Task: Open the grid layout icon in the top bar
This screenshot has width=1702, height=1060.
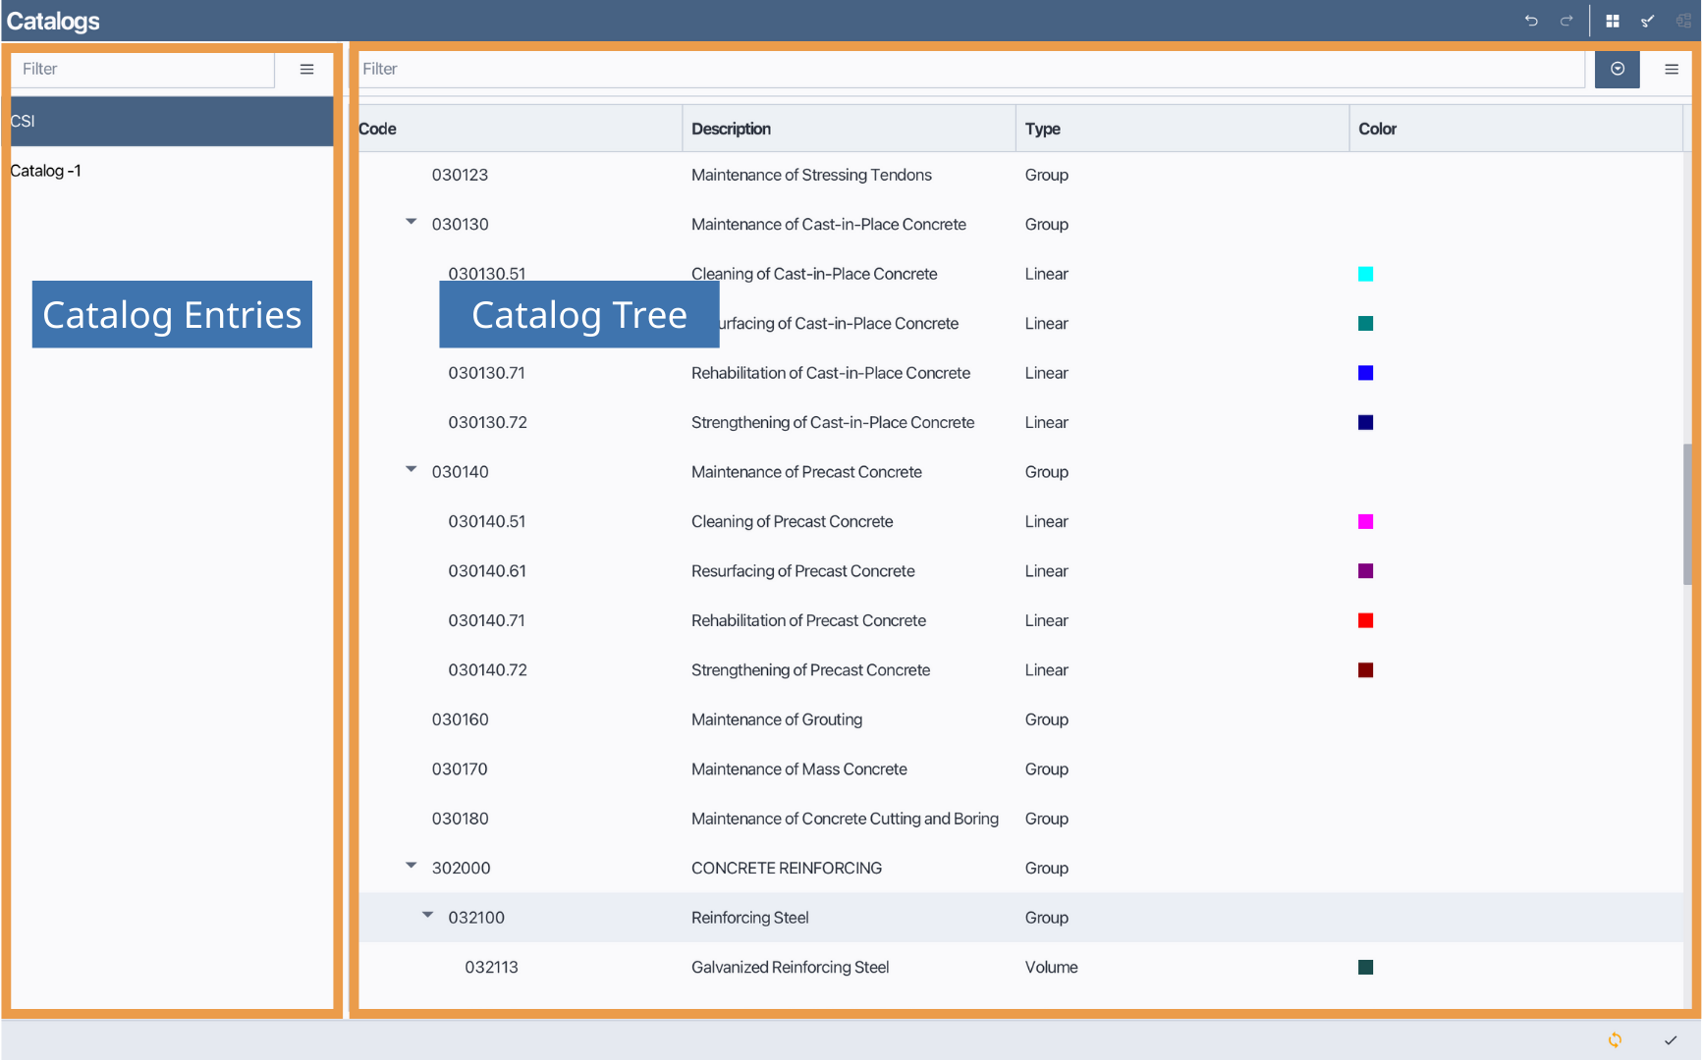Action: pos(1614,20)
